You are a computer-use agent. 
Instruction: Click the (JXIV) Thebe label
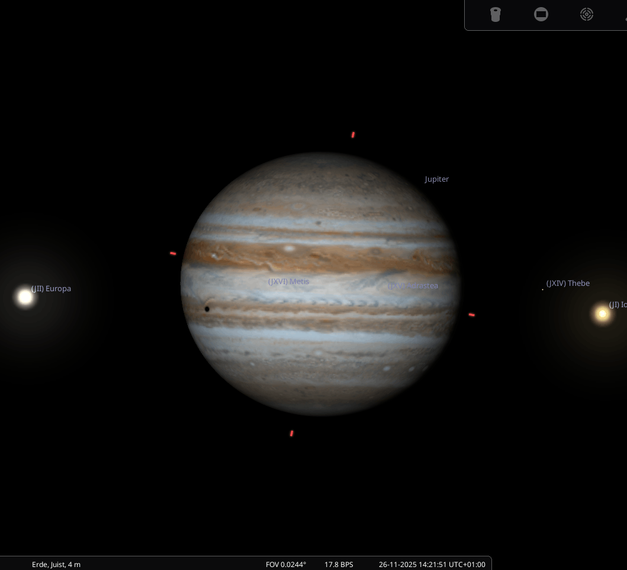click(567, 284)
